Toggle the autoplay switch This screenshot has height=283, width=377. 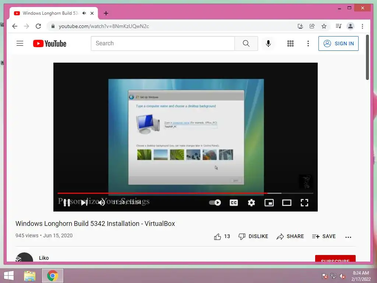click(x=215, y=203)
